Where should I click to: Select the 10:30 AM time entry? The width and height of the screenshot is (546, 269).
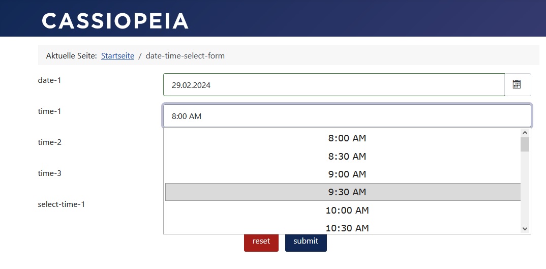pyautogui.click(x=347, y=228)
